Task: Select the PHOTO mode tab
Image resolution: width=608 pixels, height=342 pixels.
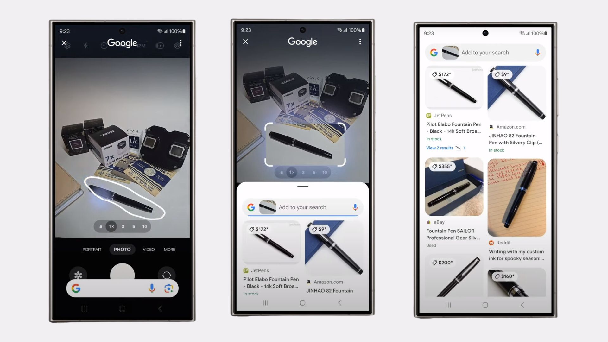Action: tap(122, 249)
